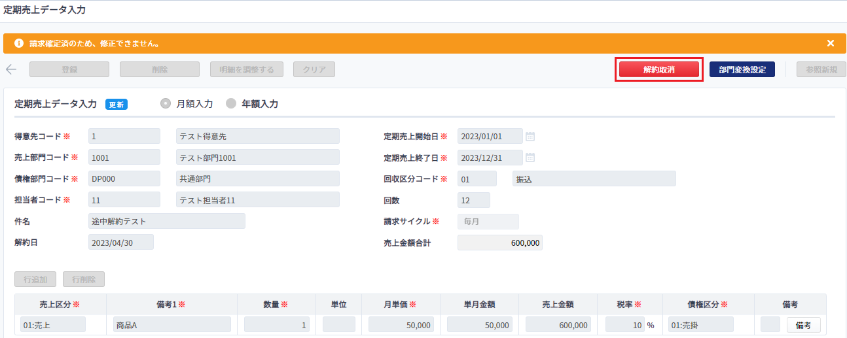847x338 pixels.
Task: Open 債権区分 cell 01:売掛
Action: click(701, 325)
